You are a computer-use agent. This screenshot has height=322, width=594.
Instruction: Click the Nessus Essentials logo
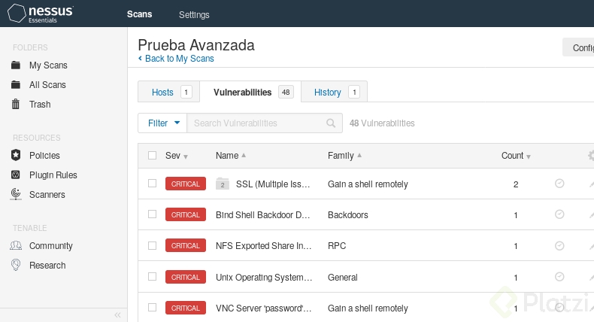[x=41, y=14]
